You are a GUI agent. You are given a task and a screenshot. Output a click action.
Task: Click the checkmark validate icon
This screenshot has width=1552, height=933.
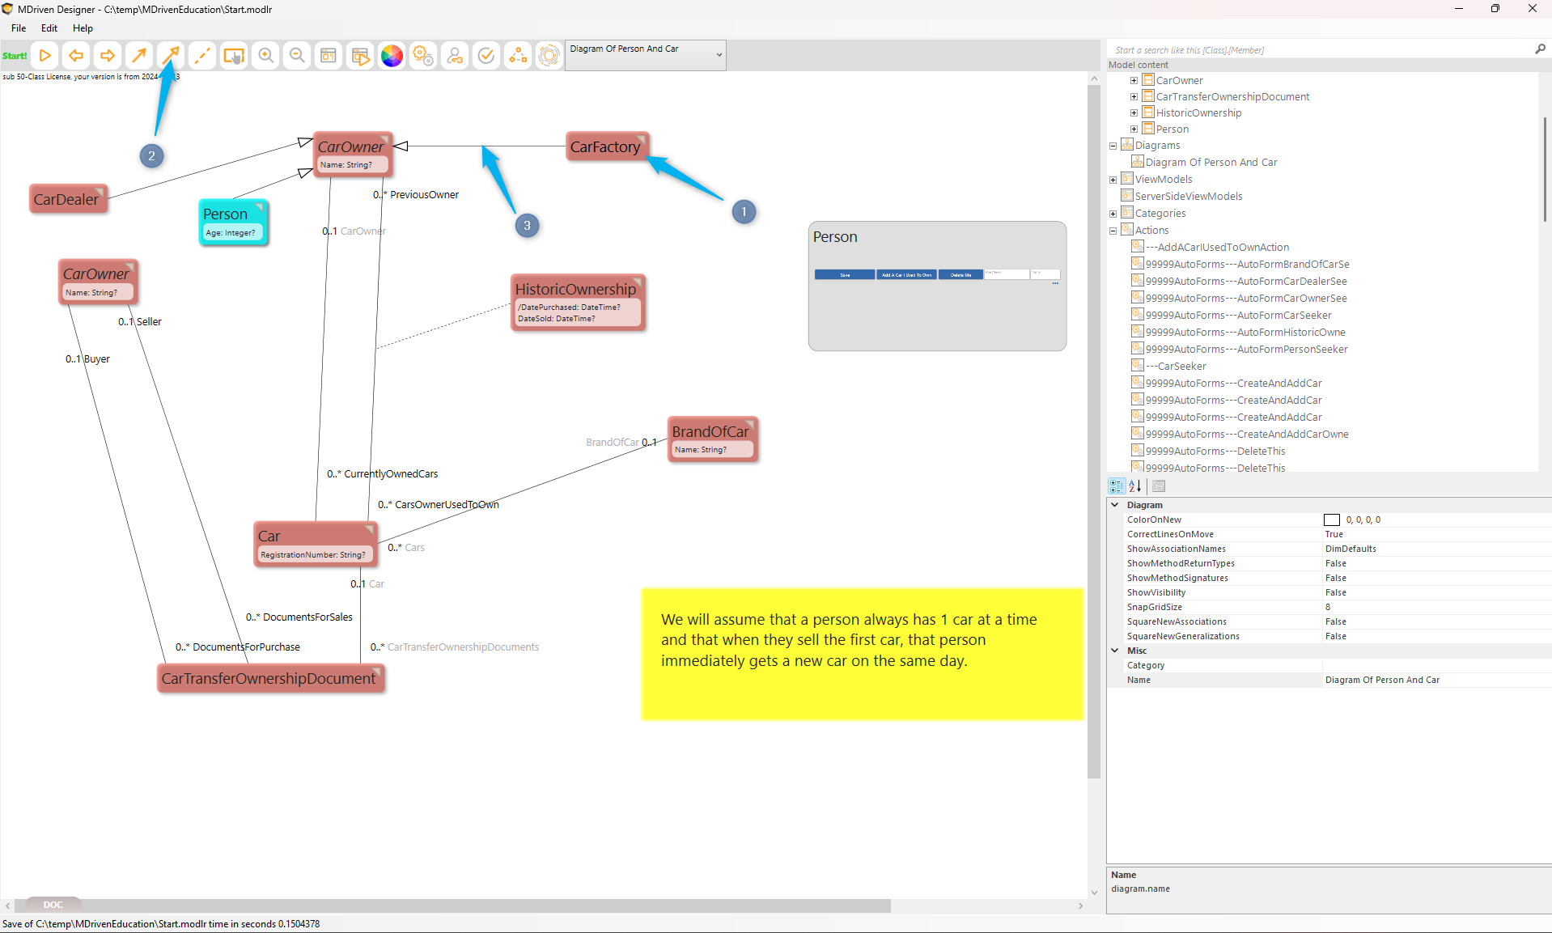click(x=486, y=56)
